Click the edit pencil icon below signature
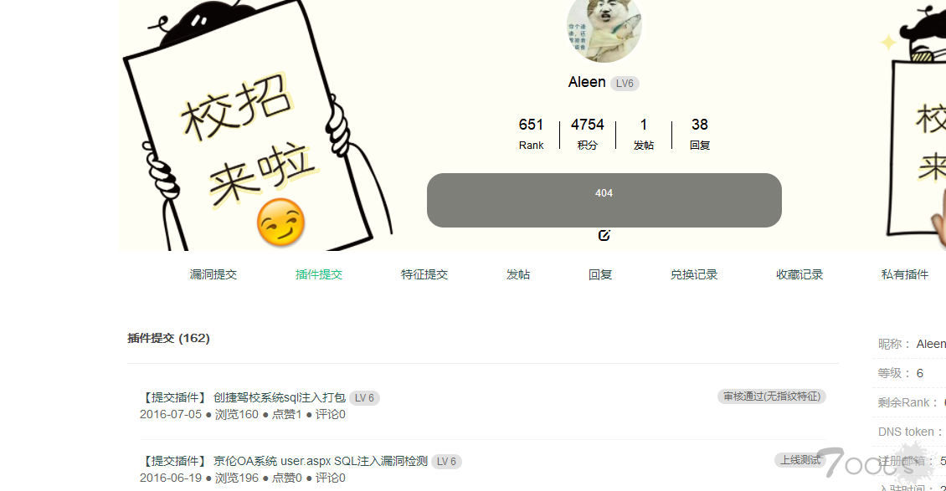The width and height of the screenshot is (946, 491). [604, 236]
